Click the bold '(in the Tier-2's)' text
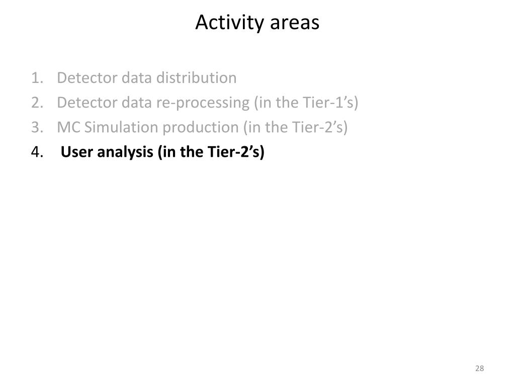 [211, 152]
